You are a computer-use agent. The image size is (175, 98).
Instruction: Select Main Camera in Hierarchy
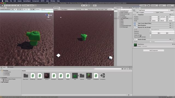point(124,13)
